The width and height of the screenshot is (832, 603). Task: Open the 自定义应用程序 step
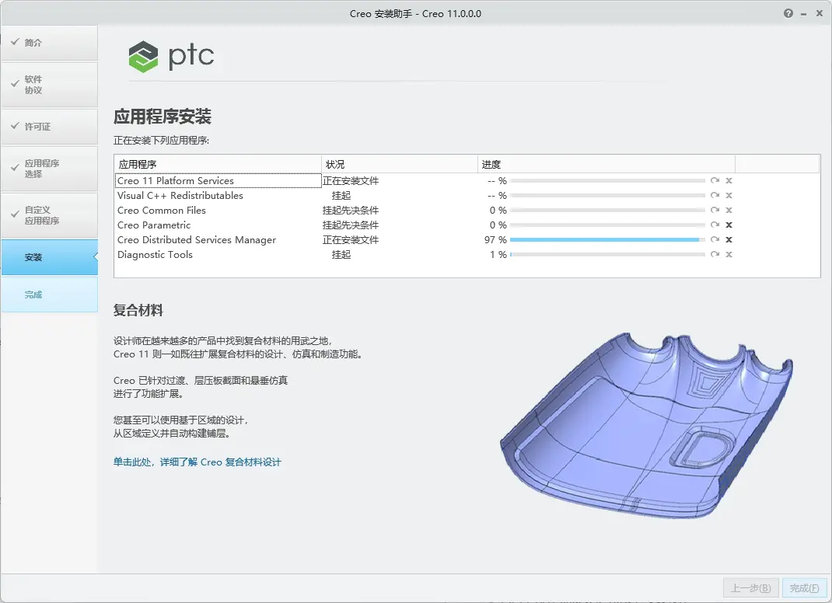[x=49, y=215]
